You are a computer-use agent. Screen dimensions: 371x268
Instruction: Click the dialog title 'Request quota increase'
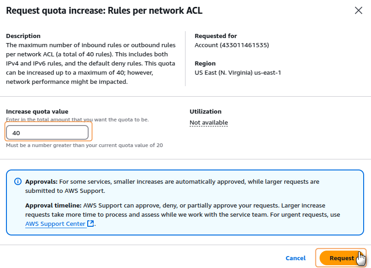(104, 11)
